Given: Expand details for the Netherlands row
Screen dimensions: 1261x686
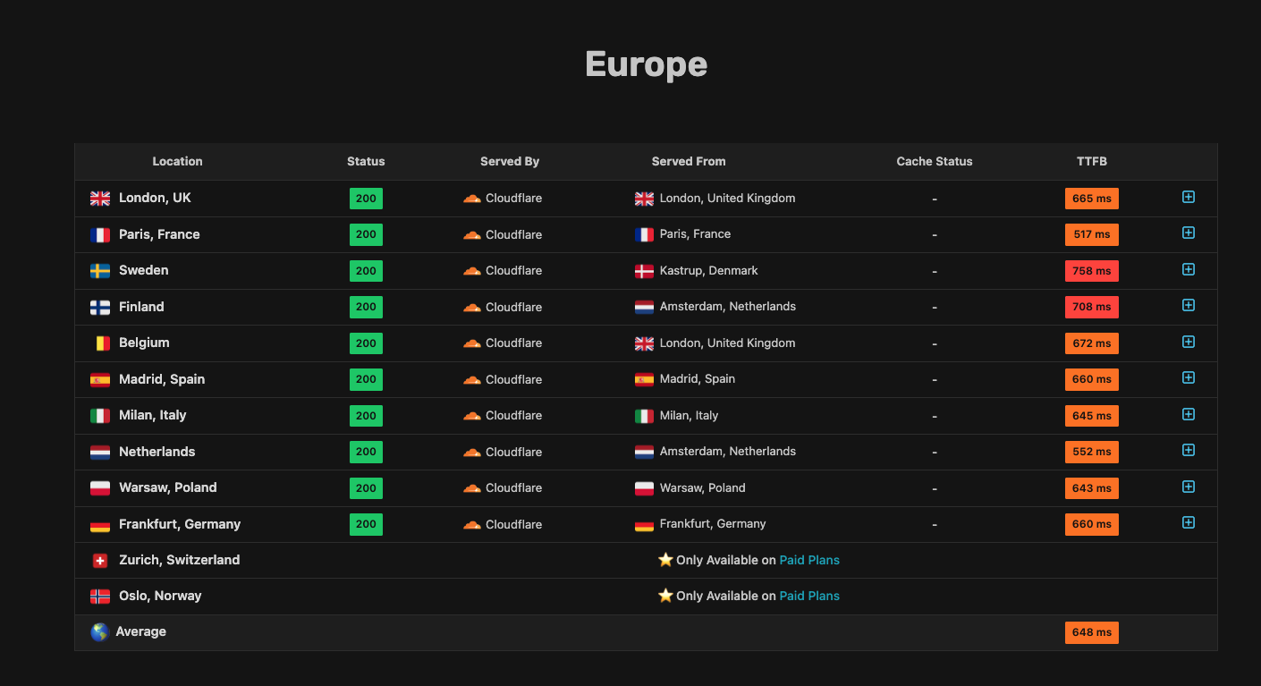Looking at the screenshot, I should [1189, 450].
